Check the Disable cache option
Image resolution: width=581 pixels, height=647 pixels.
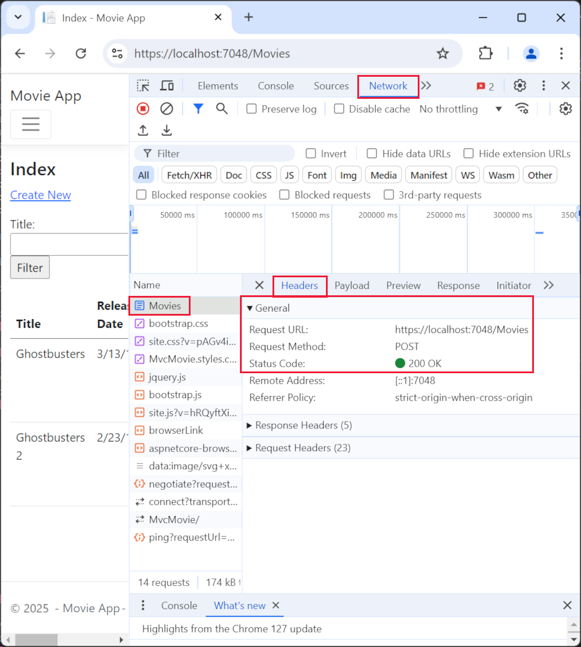point(339,109)
